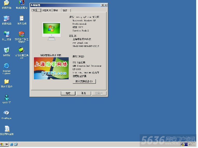Screen dimensions: 198x148
Task: Click the AMD Sempron Processor text line
Action: point(87,66)
